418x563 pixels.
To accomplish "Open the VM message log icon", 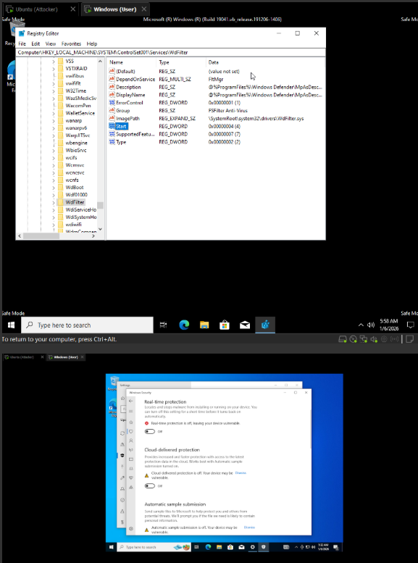I will (410, 339).
